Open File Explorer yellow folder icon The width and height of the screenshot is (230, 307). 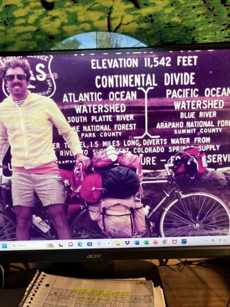[x=118, y=243]
